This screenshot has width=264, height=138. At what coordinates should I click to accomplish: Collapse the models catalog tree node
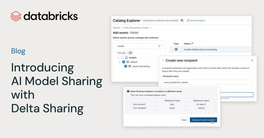click(118, 58)
